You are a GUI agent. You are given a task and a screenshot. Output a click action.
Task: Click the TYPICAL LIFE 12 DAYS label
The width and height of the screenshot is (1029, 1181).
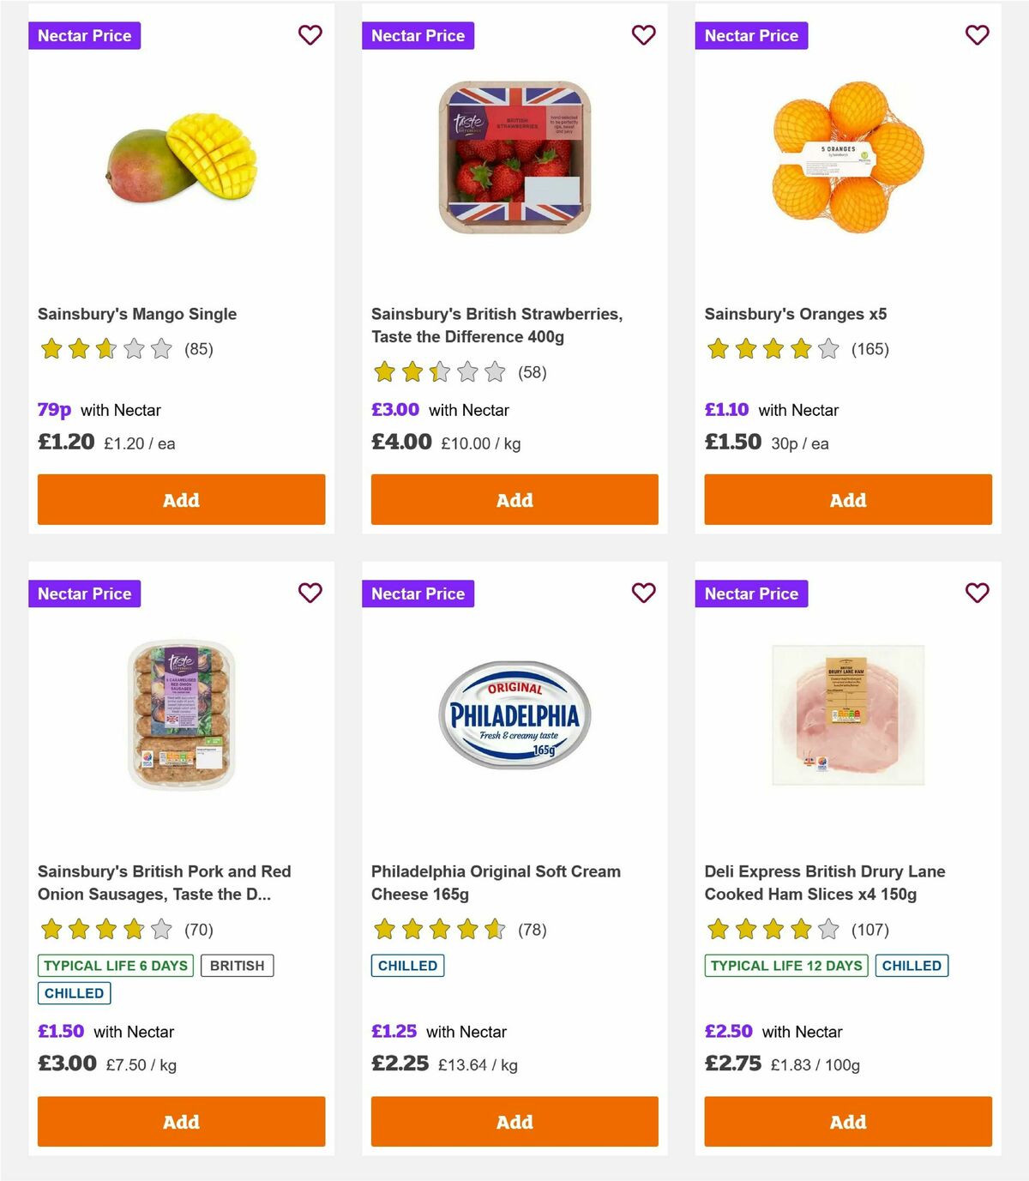click(785, 965)
